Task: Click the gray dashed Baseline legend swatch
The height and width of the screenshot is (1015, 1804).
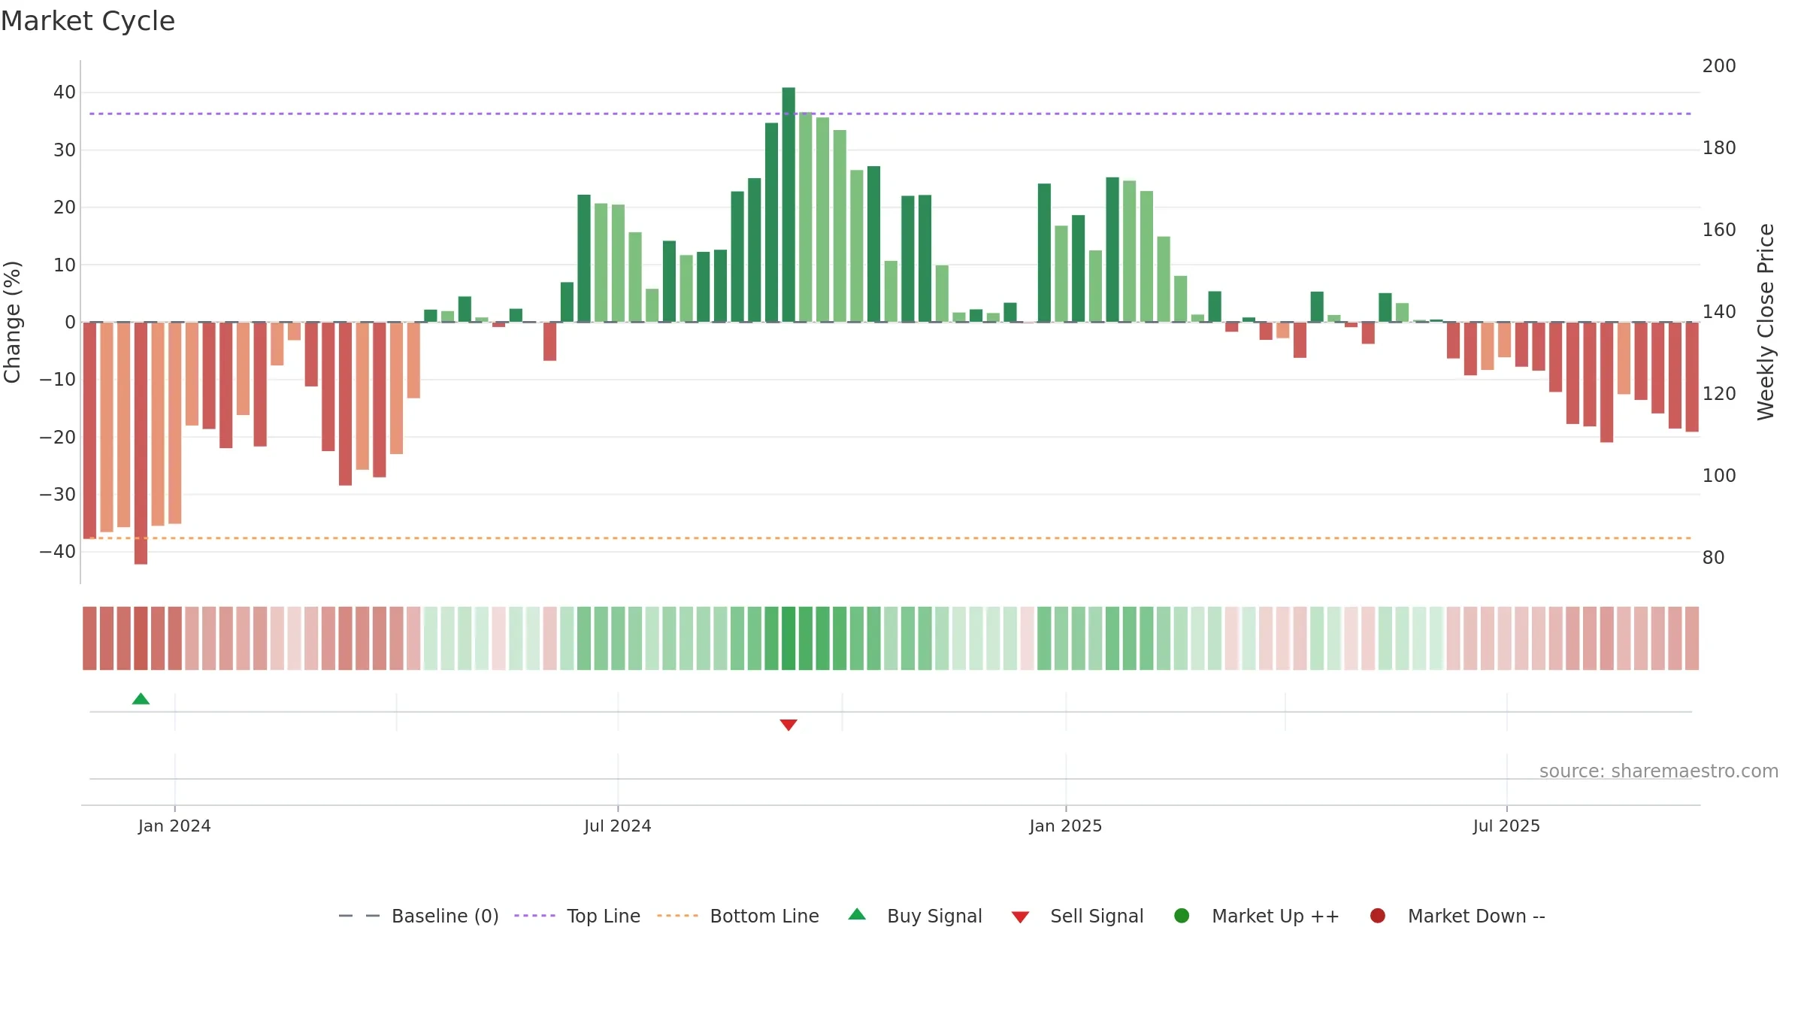Action: pyautogui.click(x=359, y=916)
